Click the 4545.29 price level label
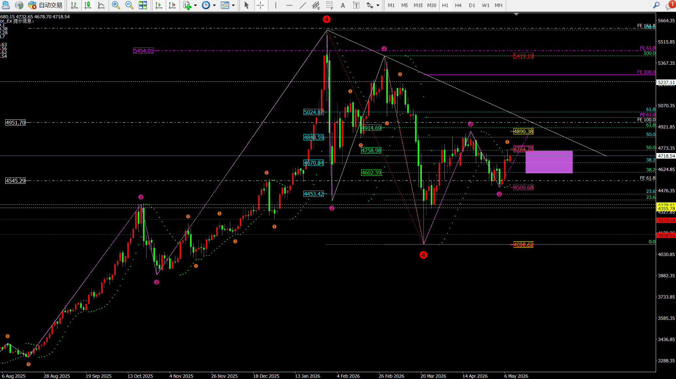The height and width of the screenshot is (379, 676). coord(15,181)
